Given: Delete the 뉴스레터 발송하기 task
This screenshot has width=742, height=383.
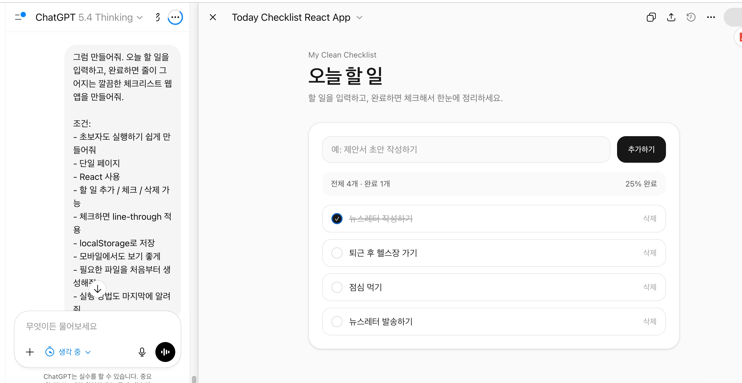Looking at the screenshot, I should point(650,322).
